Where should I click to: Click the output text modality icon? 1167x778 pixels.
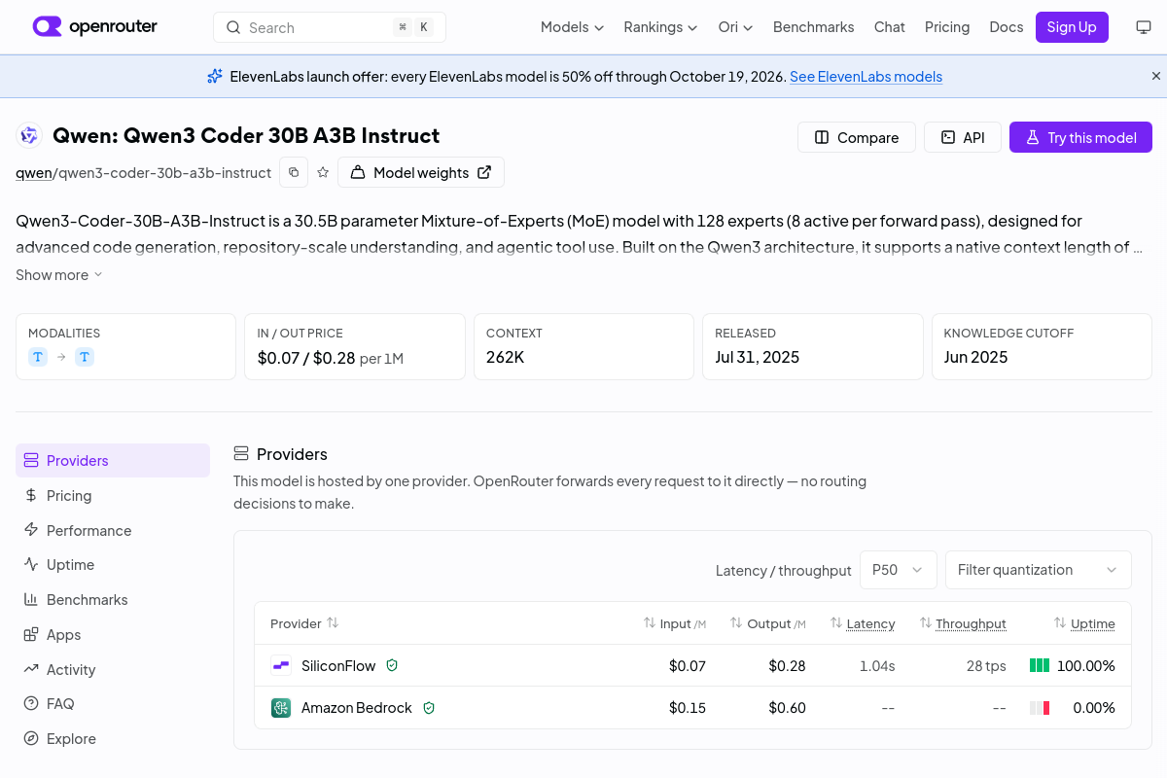tap(85, 357)
